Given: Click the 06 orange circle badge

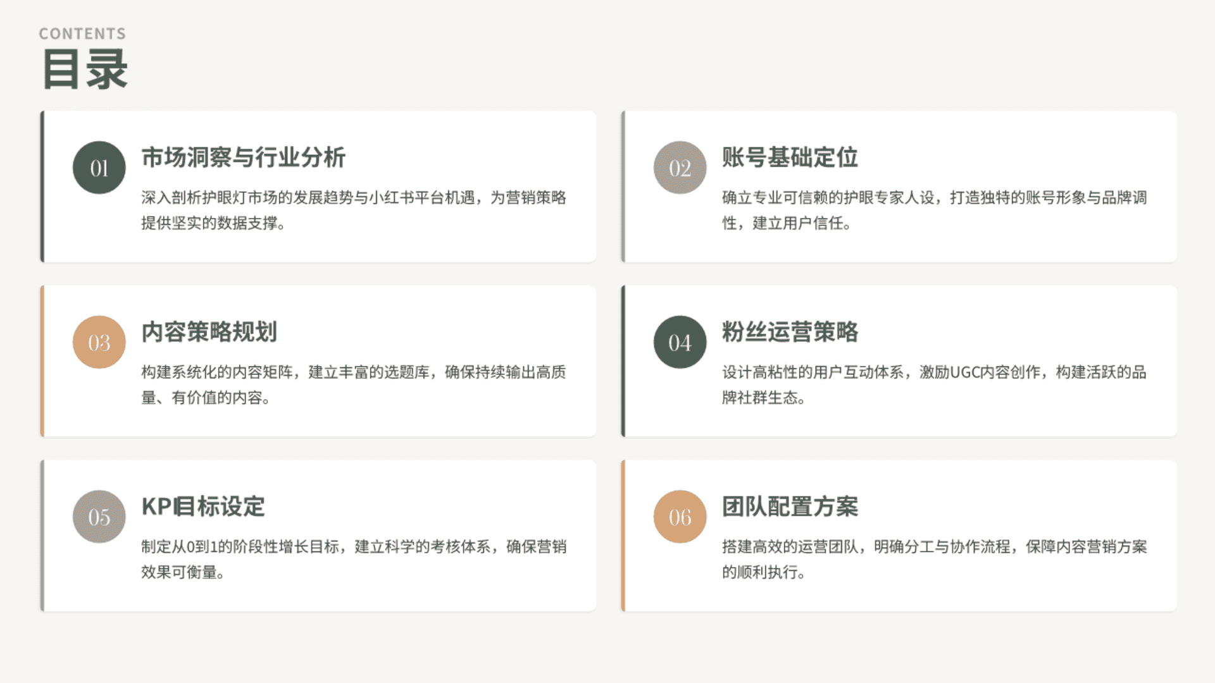Looking at the screenshot, I should 680,517.
